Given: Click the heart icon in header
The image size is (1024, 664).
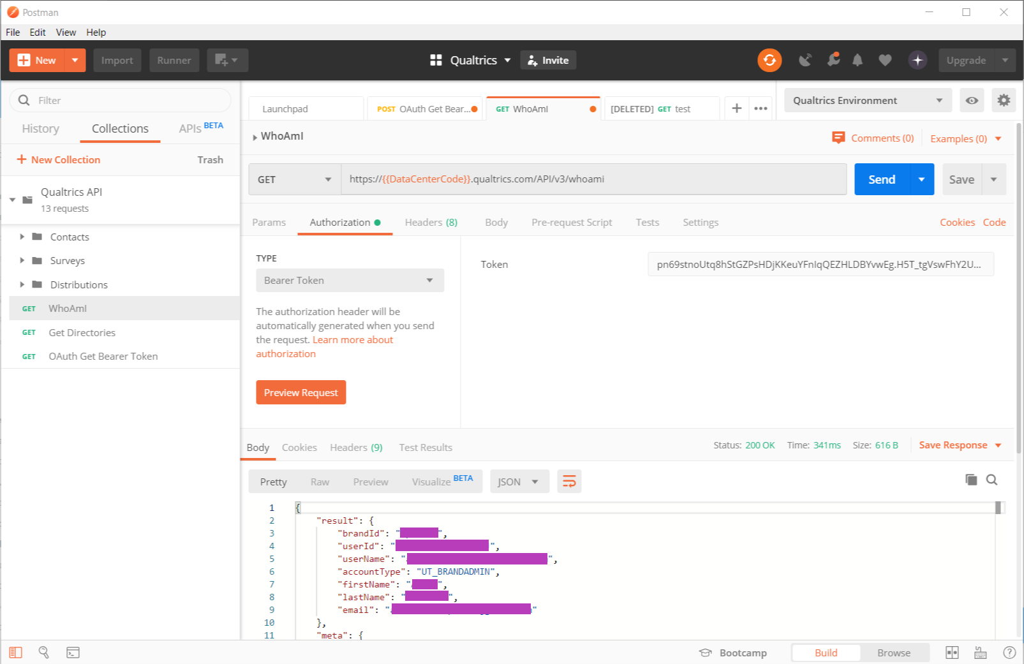Looking at the screenshot, I should tap(885, 60).
